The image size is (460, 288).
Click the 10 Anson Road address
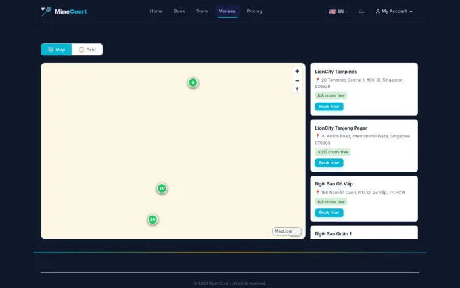362,139
